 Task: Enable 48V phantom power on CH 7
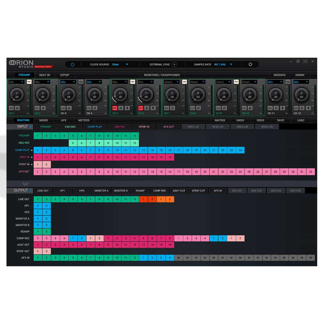coord(166,108)
